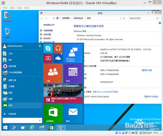The height and width of the screenshot is (136, 163).
Task: Click 控制面板 in the address breadcrumb
Action: click(66, 18)
